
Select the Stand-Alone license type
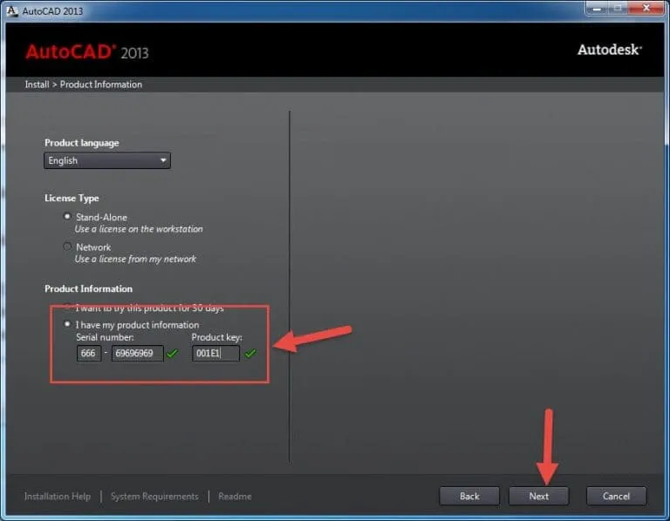coord(67,217)
